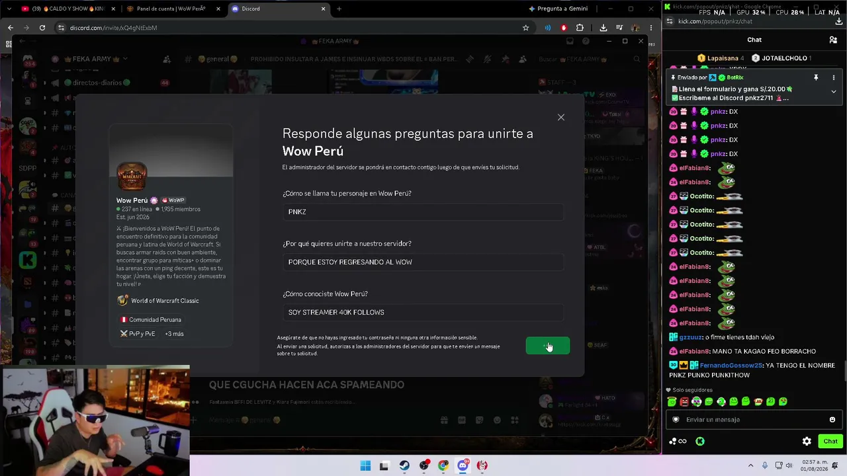Open the Chrome profile avatar
The width and height of the screenshot is (847, 476).
(635, 28)
